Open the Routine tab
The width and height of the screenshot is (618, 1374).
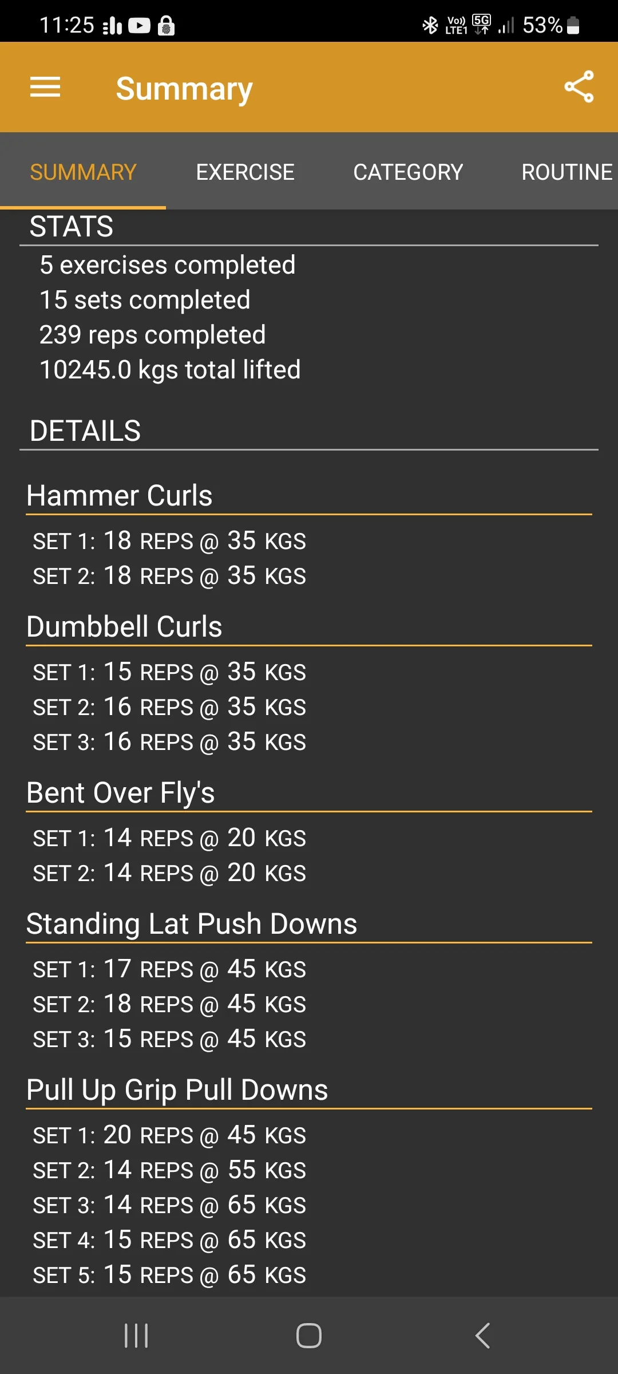(566, 172)
